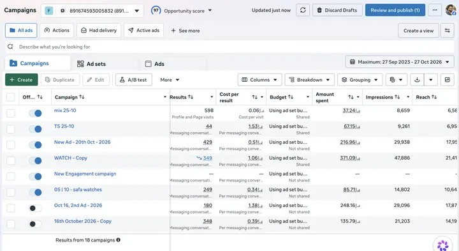
Task: Disable the New Engagement campaign toggle
Action: pos(35,176)
